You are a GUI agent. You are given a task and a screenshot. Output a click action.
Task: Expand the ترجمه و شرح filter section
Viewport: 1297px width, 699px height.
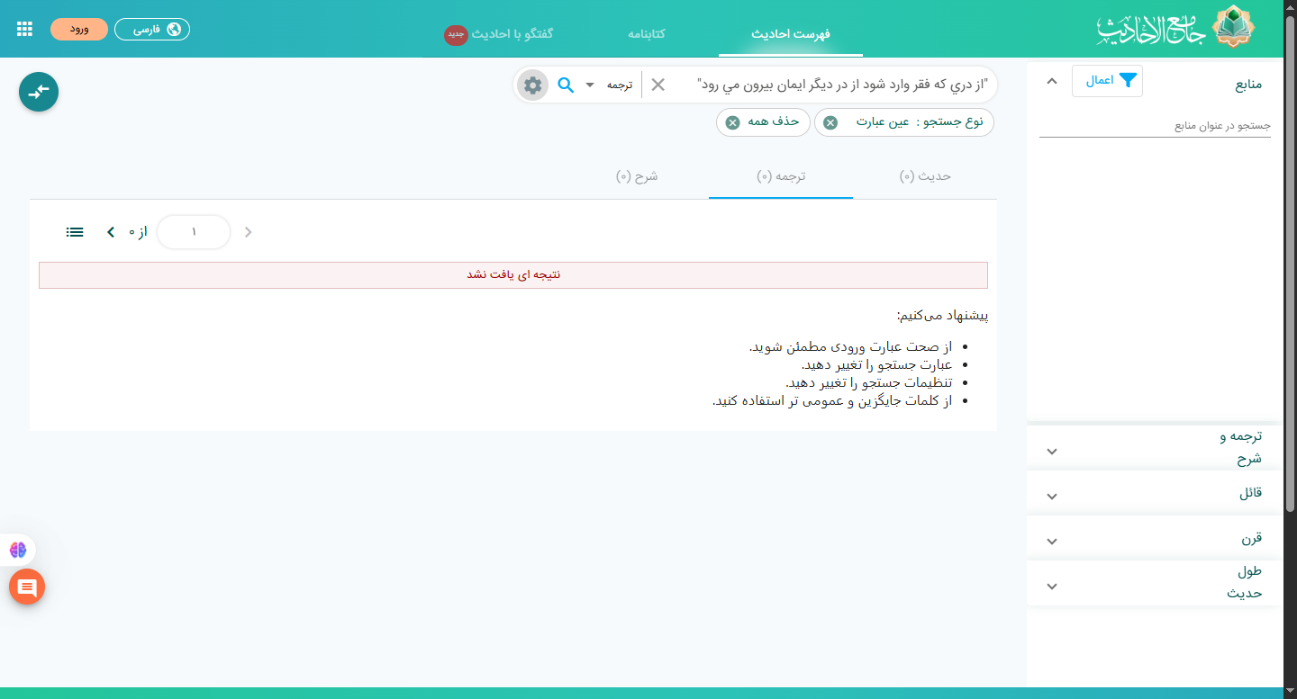pos(1052,451)
